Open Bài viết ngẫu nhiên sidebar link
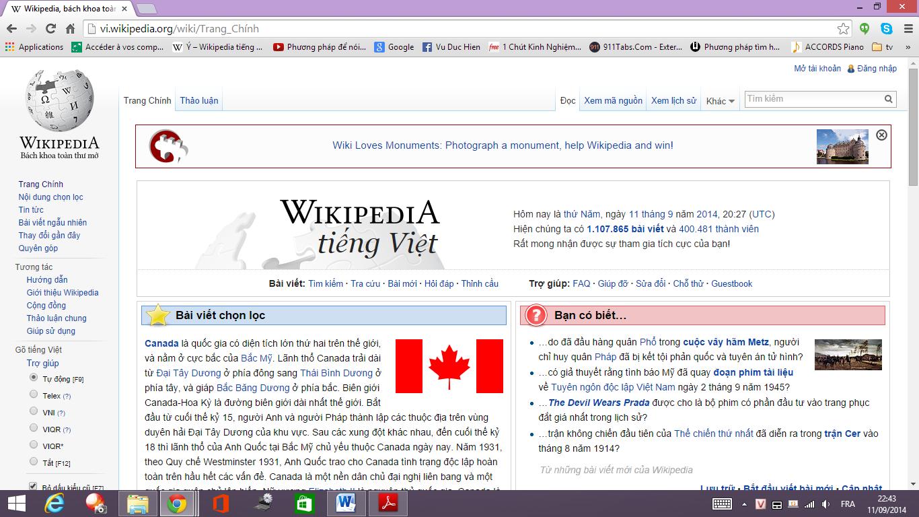Screen dimensions: 919x517 tap(52, 223)
